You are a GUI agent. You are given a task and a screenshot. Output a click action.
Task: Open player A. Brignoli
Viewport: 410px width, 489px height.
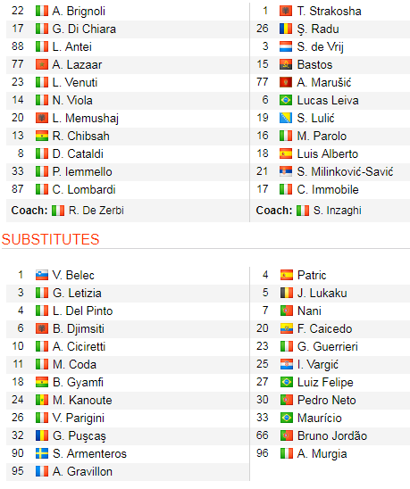point(79,11)
